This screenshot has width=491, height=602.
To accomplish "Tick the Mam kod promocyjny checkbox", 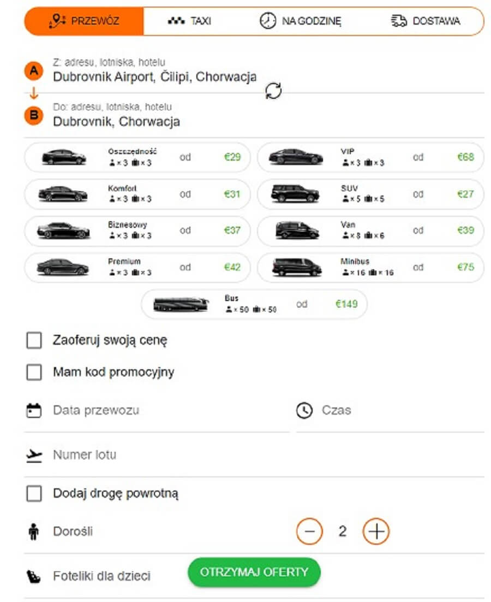I will pyautogui.click(x=34, y=373).
